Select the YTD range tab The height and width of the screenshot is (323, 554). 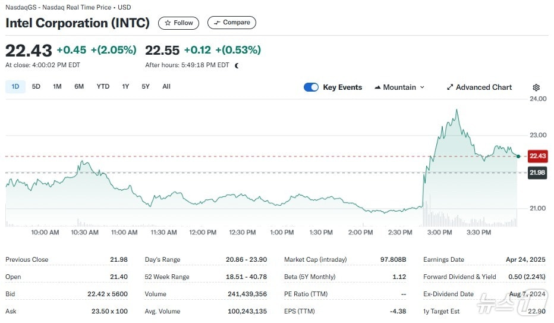(x=103, y=87)
